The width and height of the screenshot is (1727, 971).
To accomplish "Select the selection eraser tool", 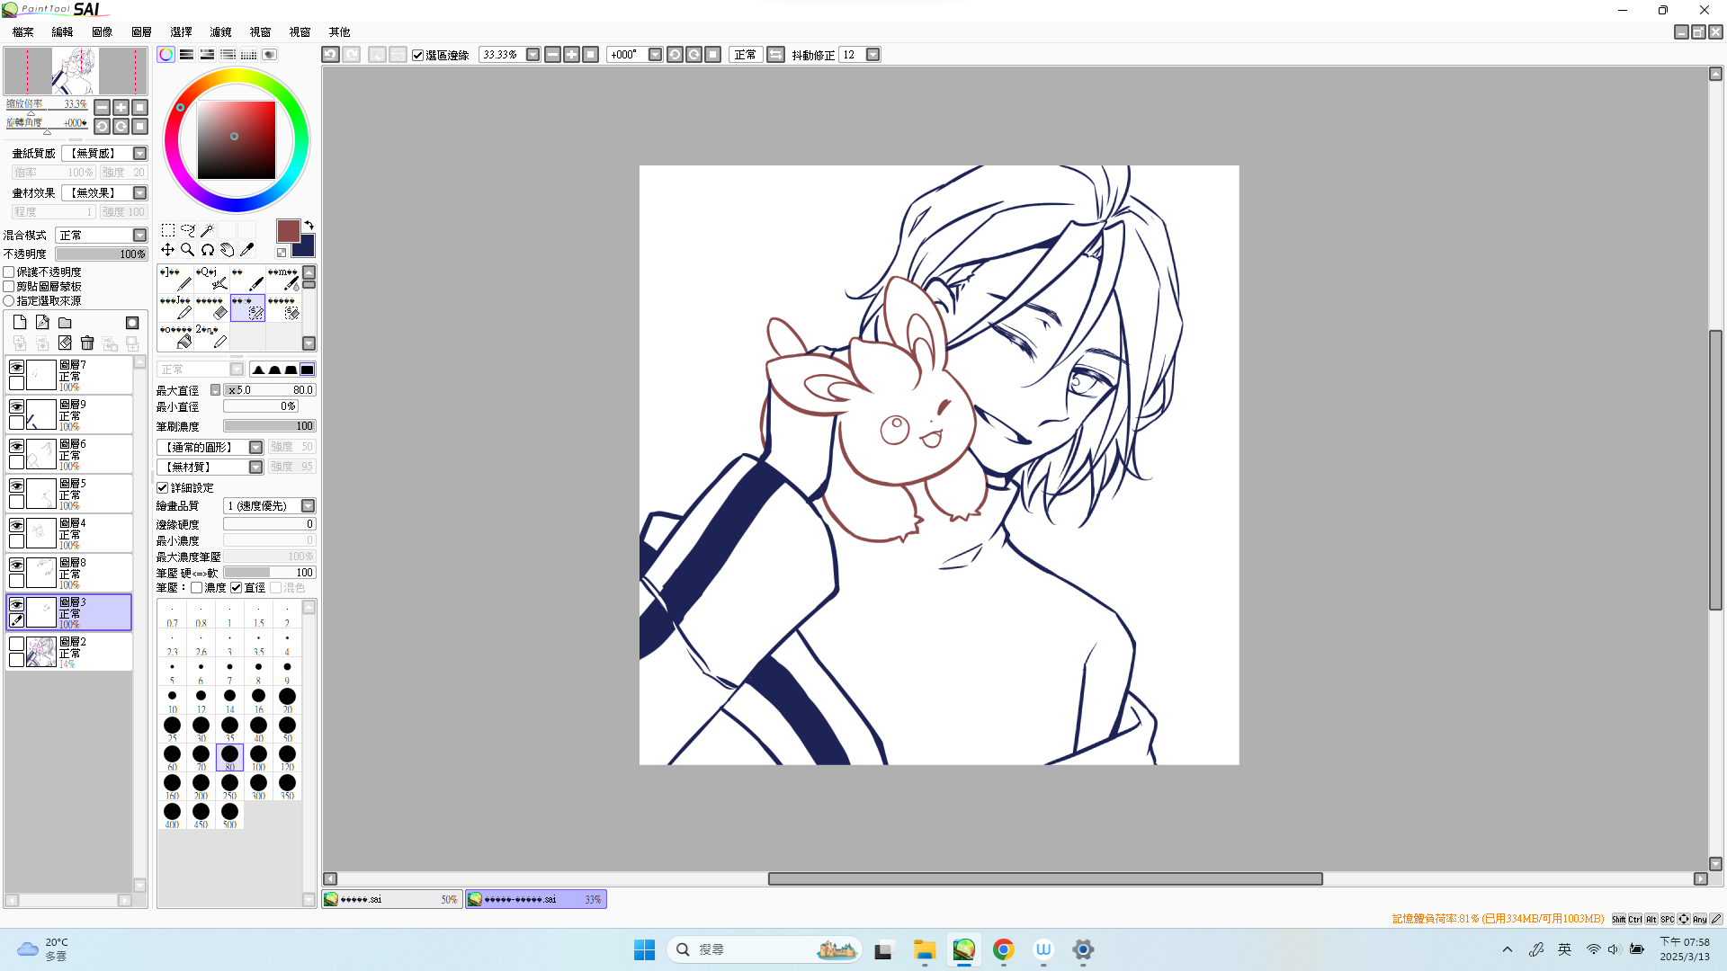I will point(283,307).
